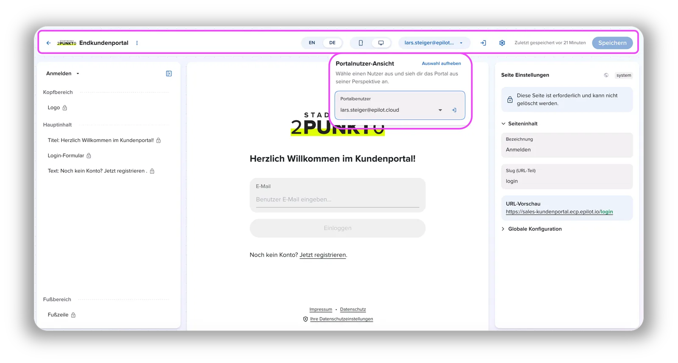Click Auswahl aufheben link
Image resolution: width=678 pixels, height=363 pixels.
point(441,64)
